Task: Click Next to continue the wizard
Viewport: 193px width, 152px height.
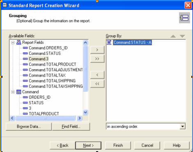Action: click(88, 145)
